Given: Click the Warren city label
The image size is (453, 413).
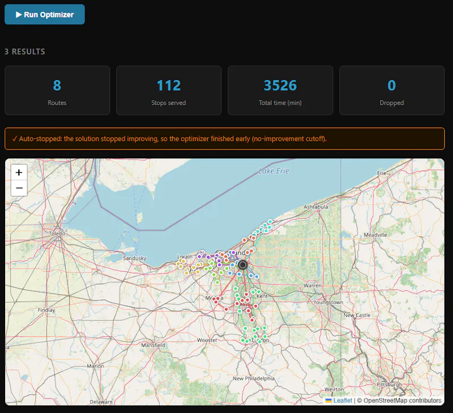Looking at the screenshot, I should [313, 286].
